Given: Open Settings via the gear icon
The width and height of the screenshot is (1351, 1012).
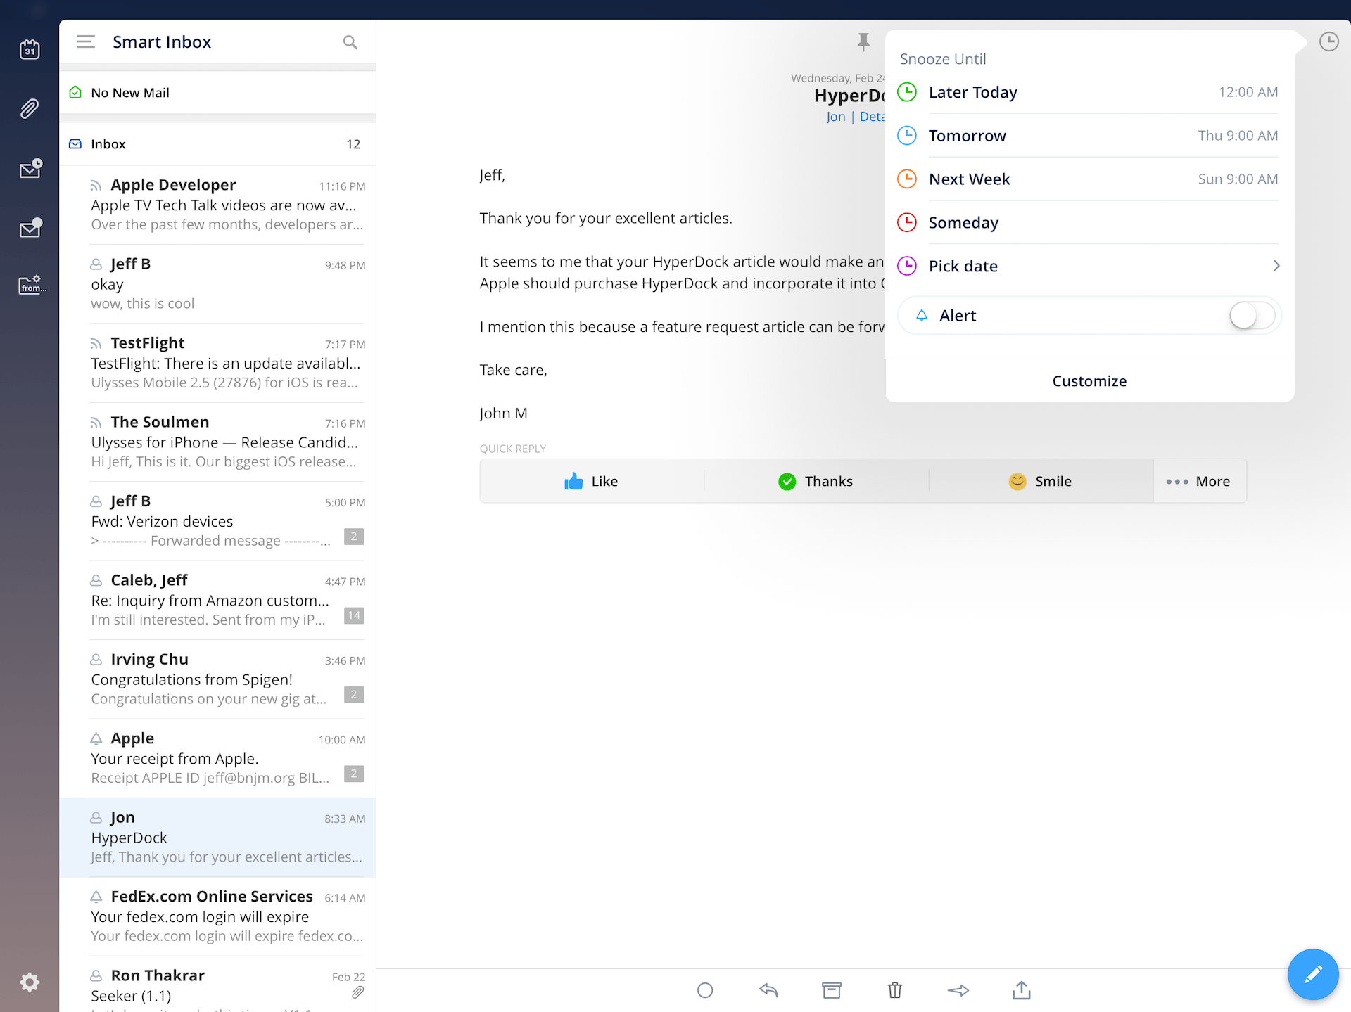Looking at the screenshot, I should 30,982.
